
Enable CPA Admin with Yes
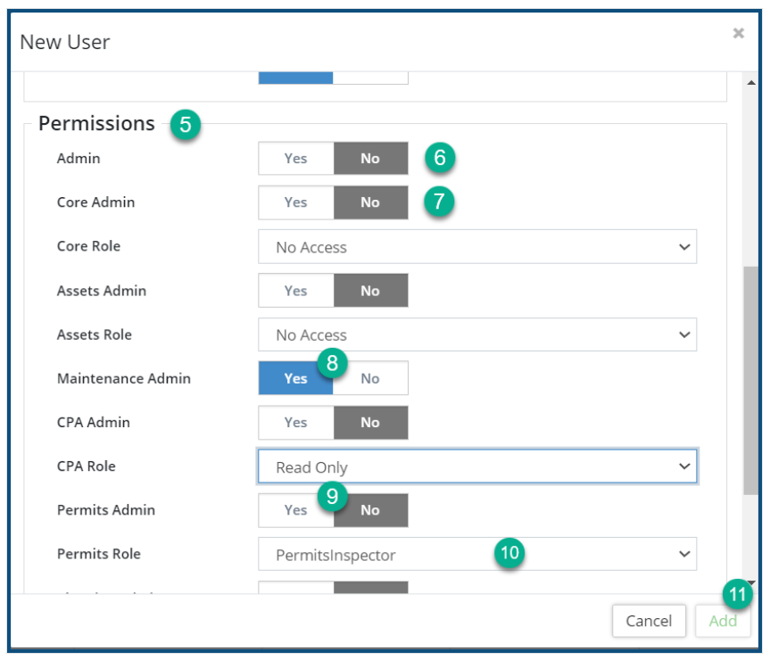pyautogui.click(x=295, y=423)
